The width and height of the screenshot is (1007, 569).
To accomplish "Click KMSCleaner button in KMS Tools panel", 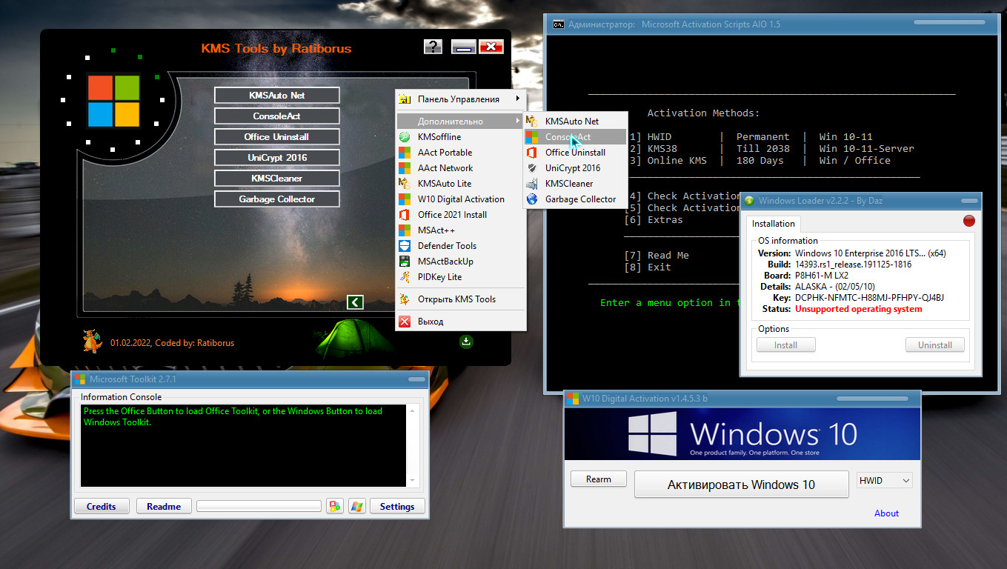I will (277, 179).
